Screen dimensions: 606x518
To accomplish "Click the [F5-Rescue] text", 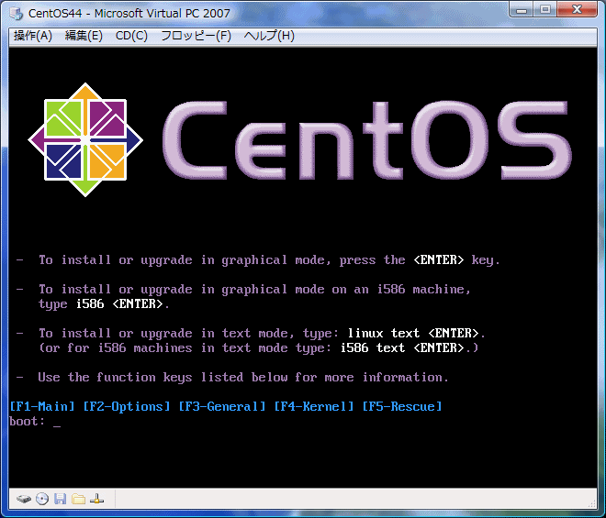I will tap(402, 406).
